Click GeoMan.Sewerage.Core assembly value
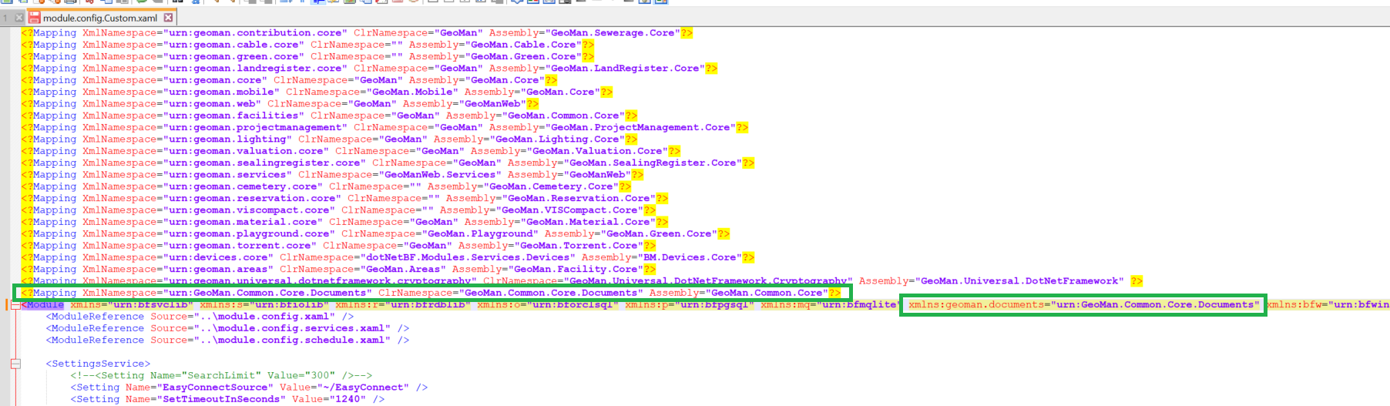 [x=613, y=33]
